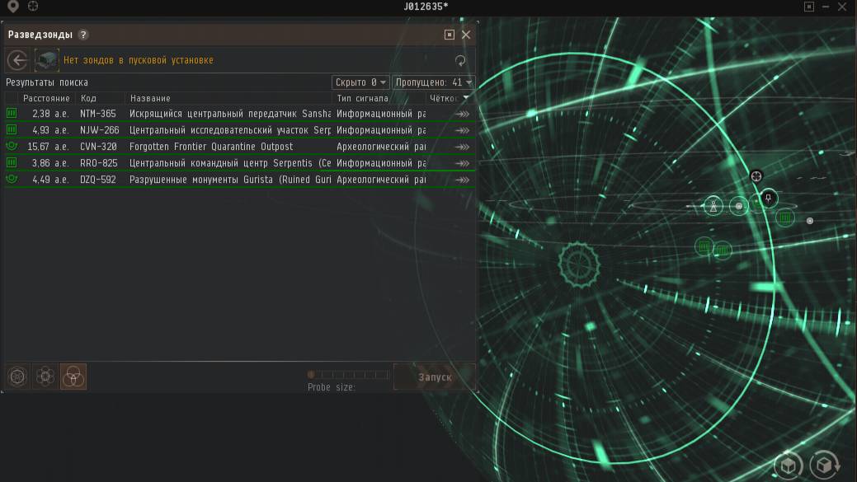The image size is (857, 482).
Task: Select the Центральный исследовательский участок Serpentis row
Action: (x=239, y=130)
